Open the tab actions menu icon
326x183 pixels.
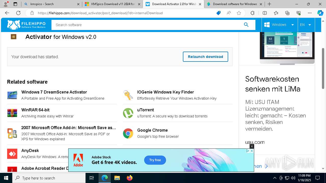pos(15,4)
